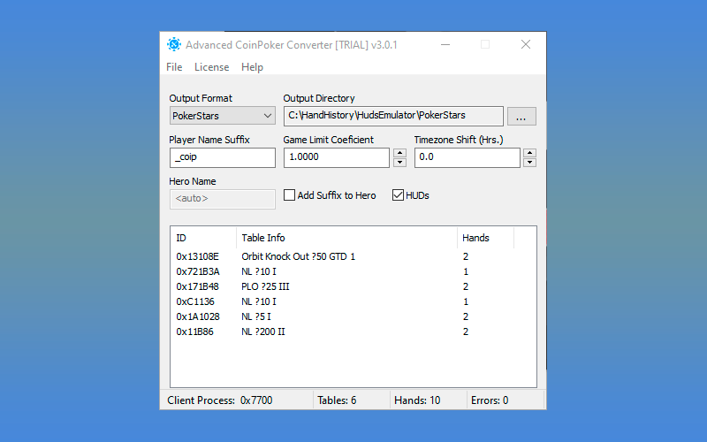The height and width of the screenshot is (442, 707).
Task: Open the File menu
Action: (174, 67)
